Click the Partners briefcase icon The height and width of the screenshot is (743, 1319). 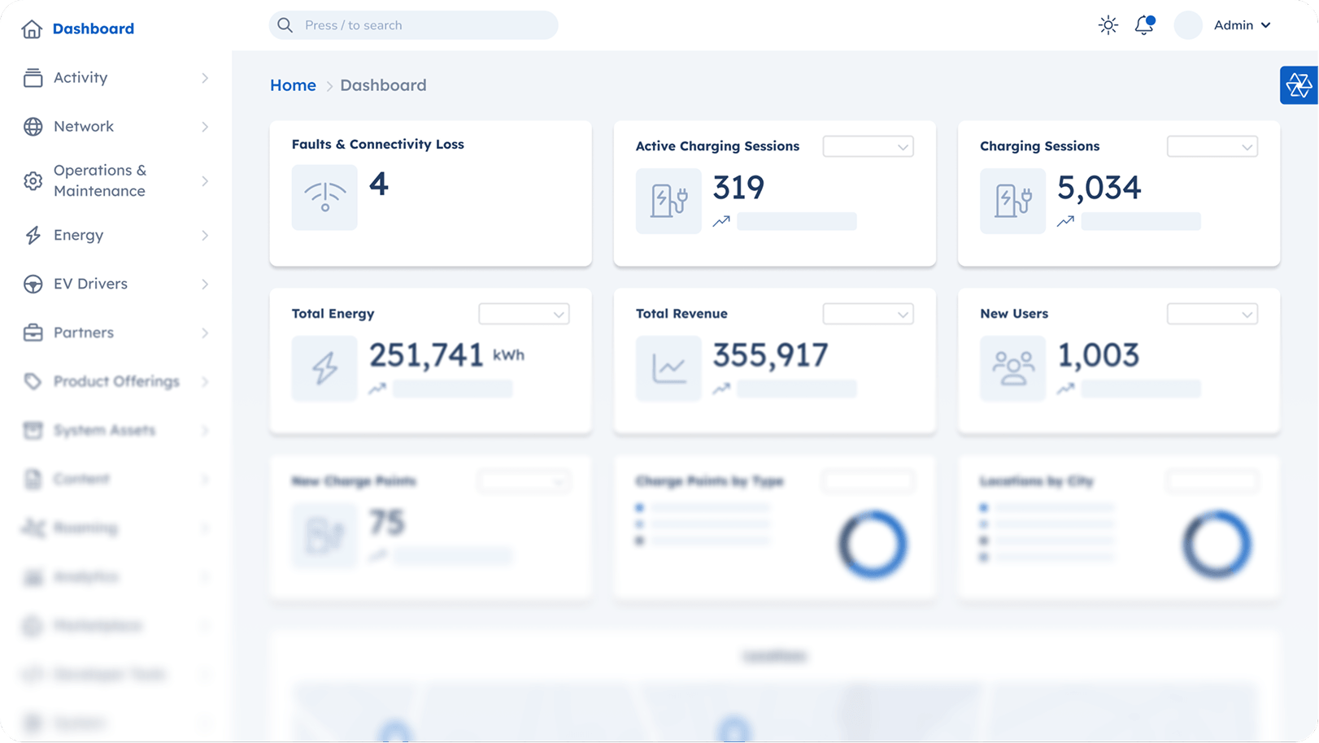(x=33, y=333)
